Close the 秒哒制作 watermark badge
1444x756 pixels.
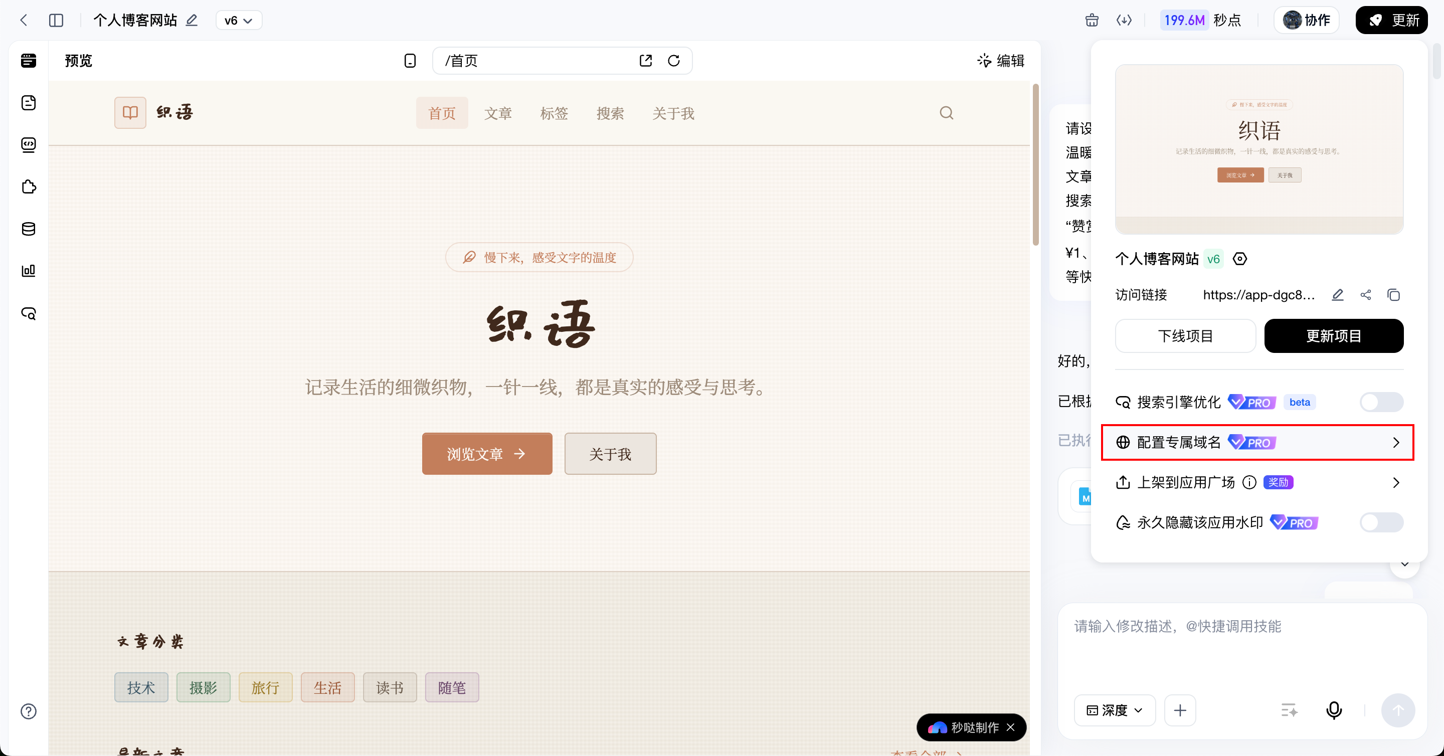1011,727
